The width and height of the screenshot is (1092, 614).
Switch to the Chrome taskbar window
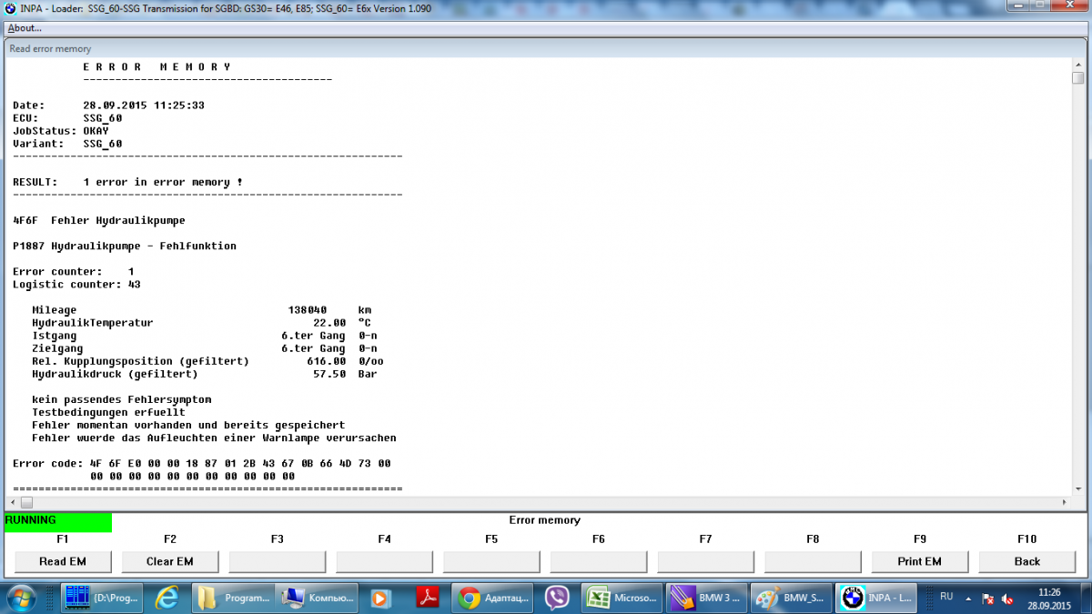pos(492,598)
